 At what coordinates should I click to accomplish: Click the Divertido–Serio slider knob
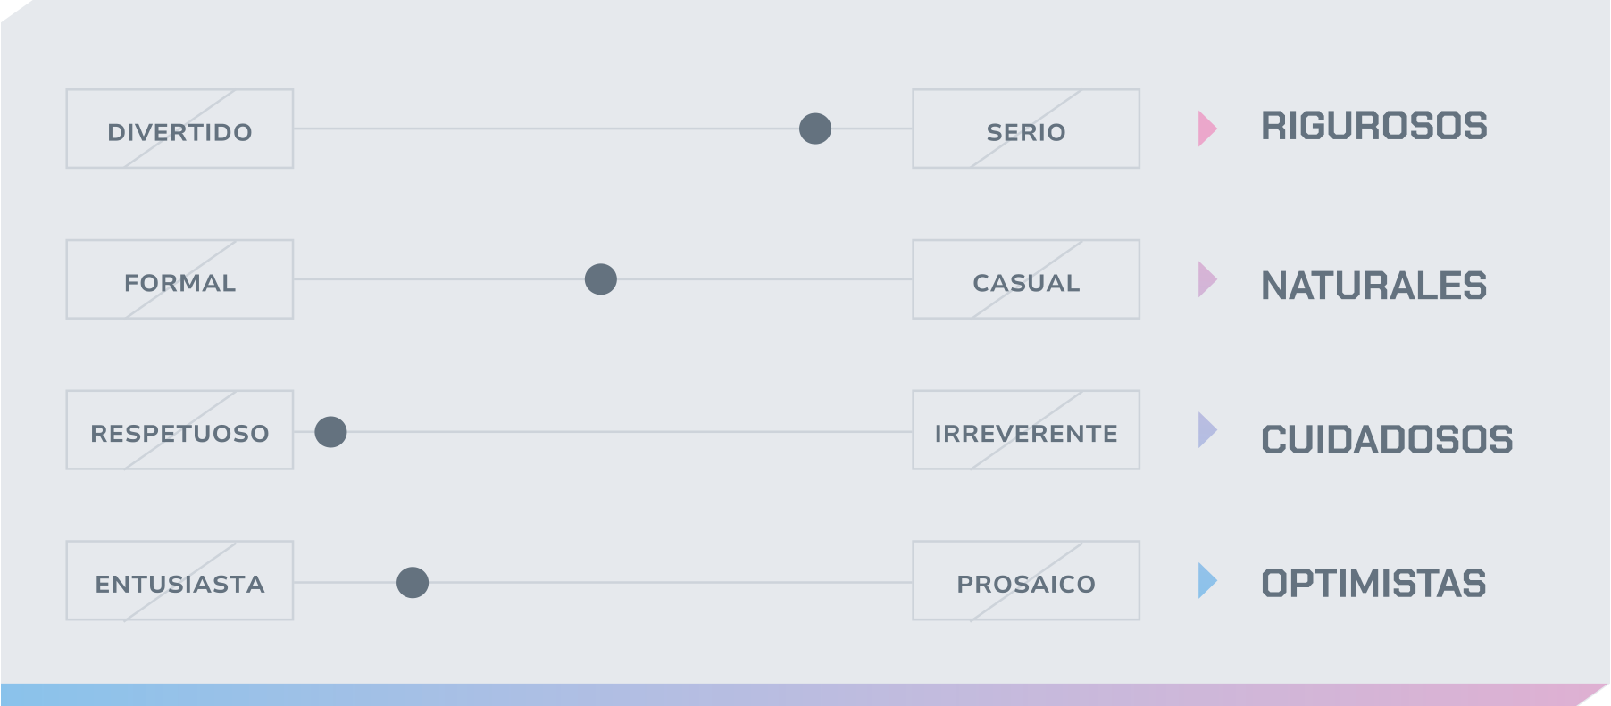coord(815,129)
